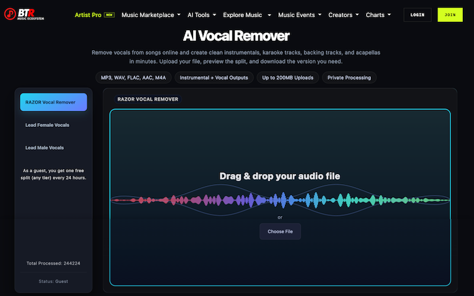Open the Creators menu
474x296 pixels.
[340, 15]
